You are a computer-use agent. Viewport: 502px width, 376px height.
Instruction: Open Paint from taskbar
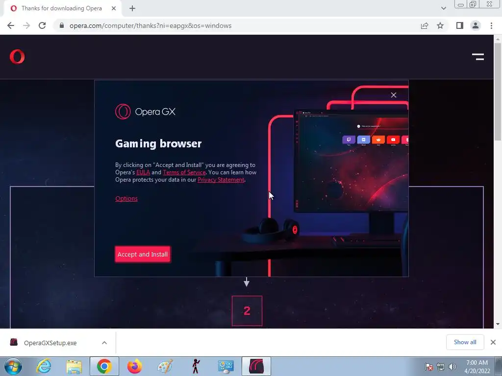tap(165, 366)
